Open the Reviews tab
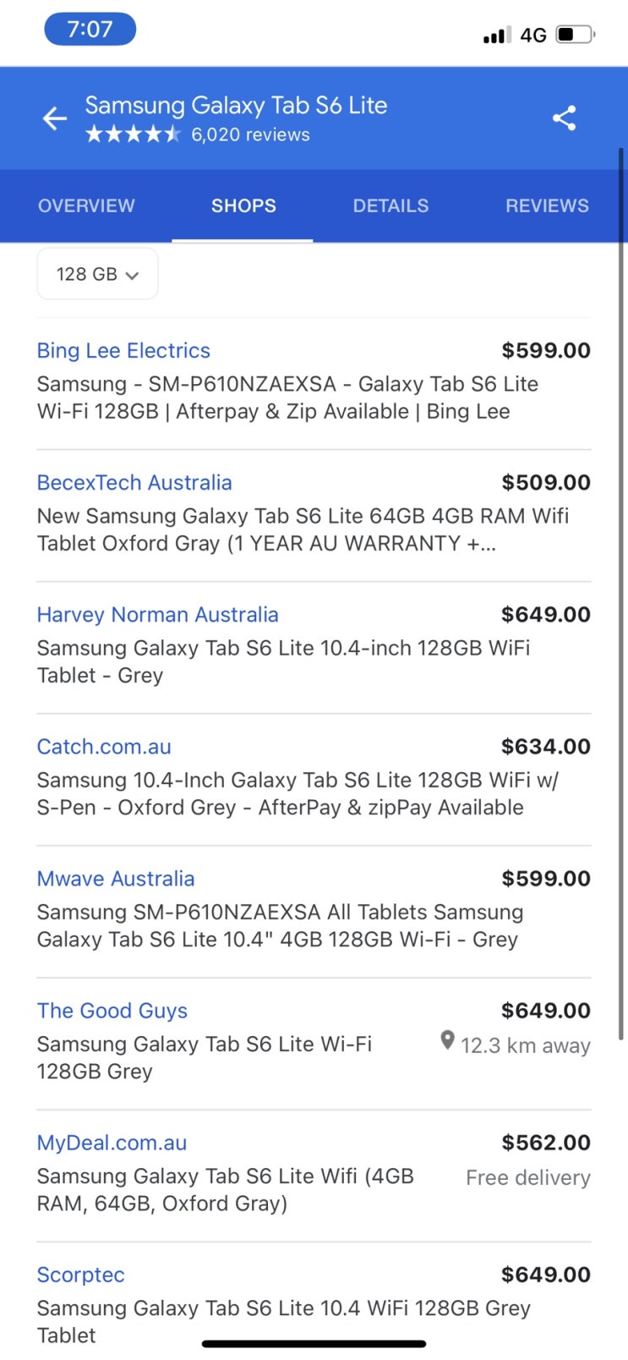The width and height of the screenshot is (628, 1360). tap(547, 206)
